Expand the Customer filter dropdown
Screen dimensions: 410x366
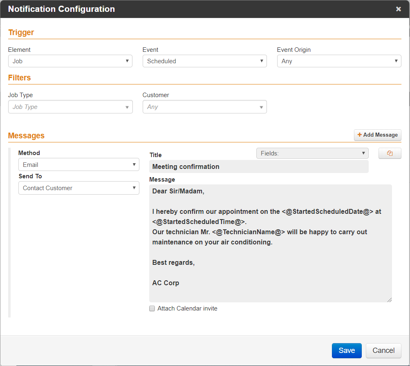(204, 107)
